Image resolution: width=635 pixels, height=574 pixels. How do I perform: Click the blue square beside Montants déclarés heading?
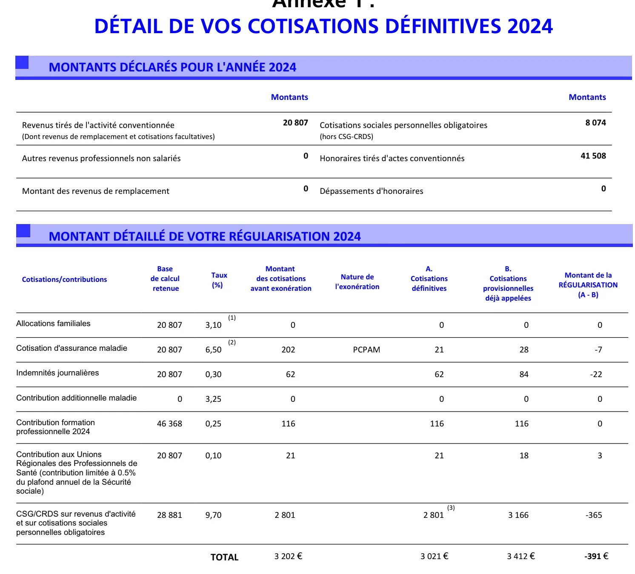click(x=22, y=63)
